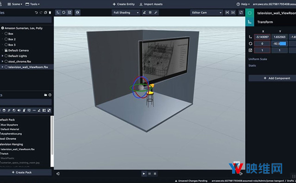Stop the scene with the stop button
The image size is (296, 183).
pyautogui.click(x=155, y=174)
